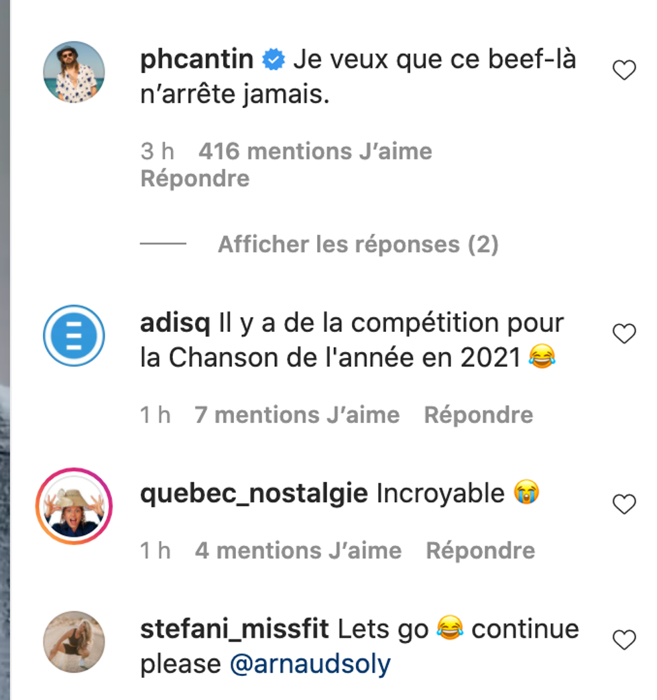Open the phcantin username link

(x=197, y=60)
